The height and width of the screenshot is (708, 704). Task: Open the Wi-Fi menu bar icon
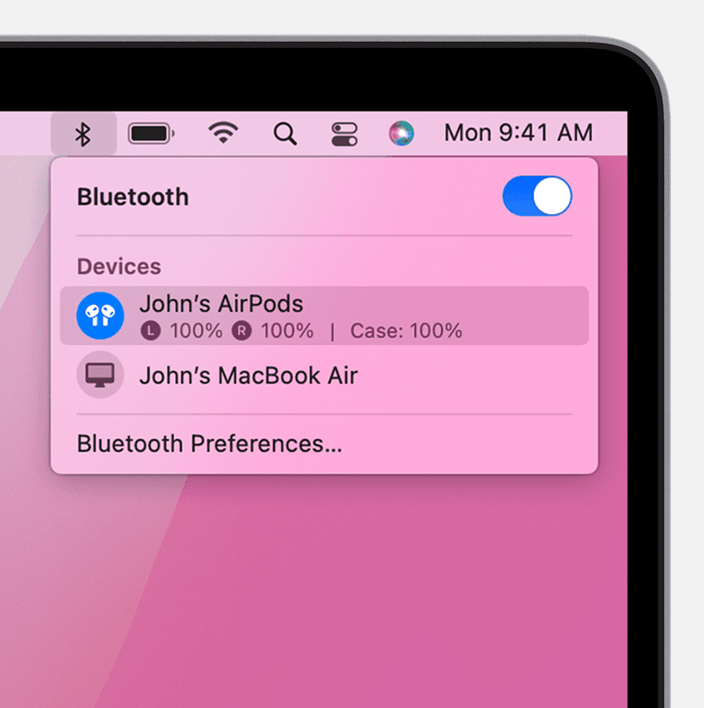pos(223,133)
